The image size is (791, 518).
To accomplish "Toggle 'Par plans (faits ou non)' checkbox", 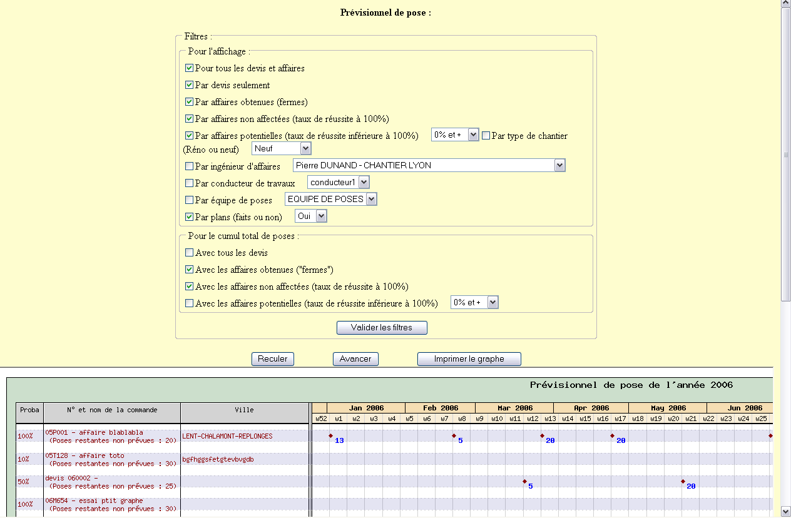I will (189, 217).
